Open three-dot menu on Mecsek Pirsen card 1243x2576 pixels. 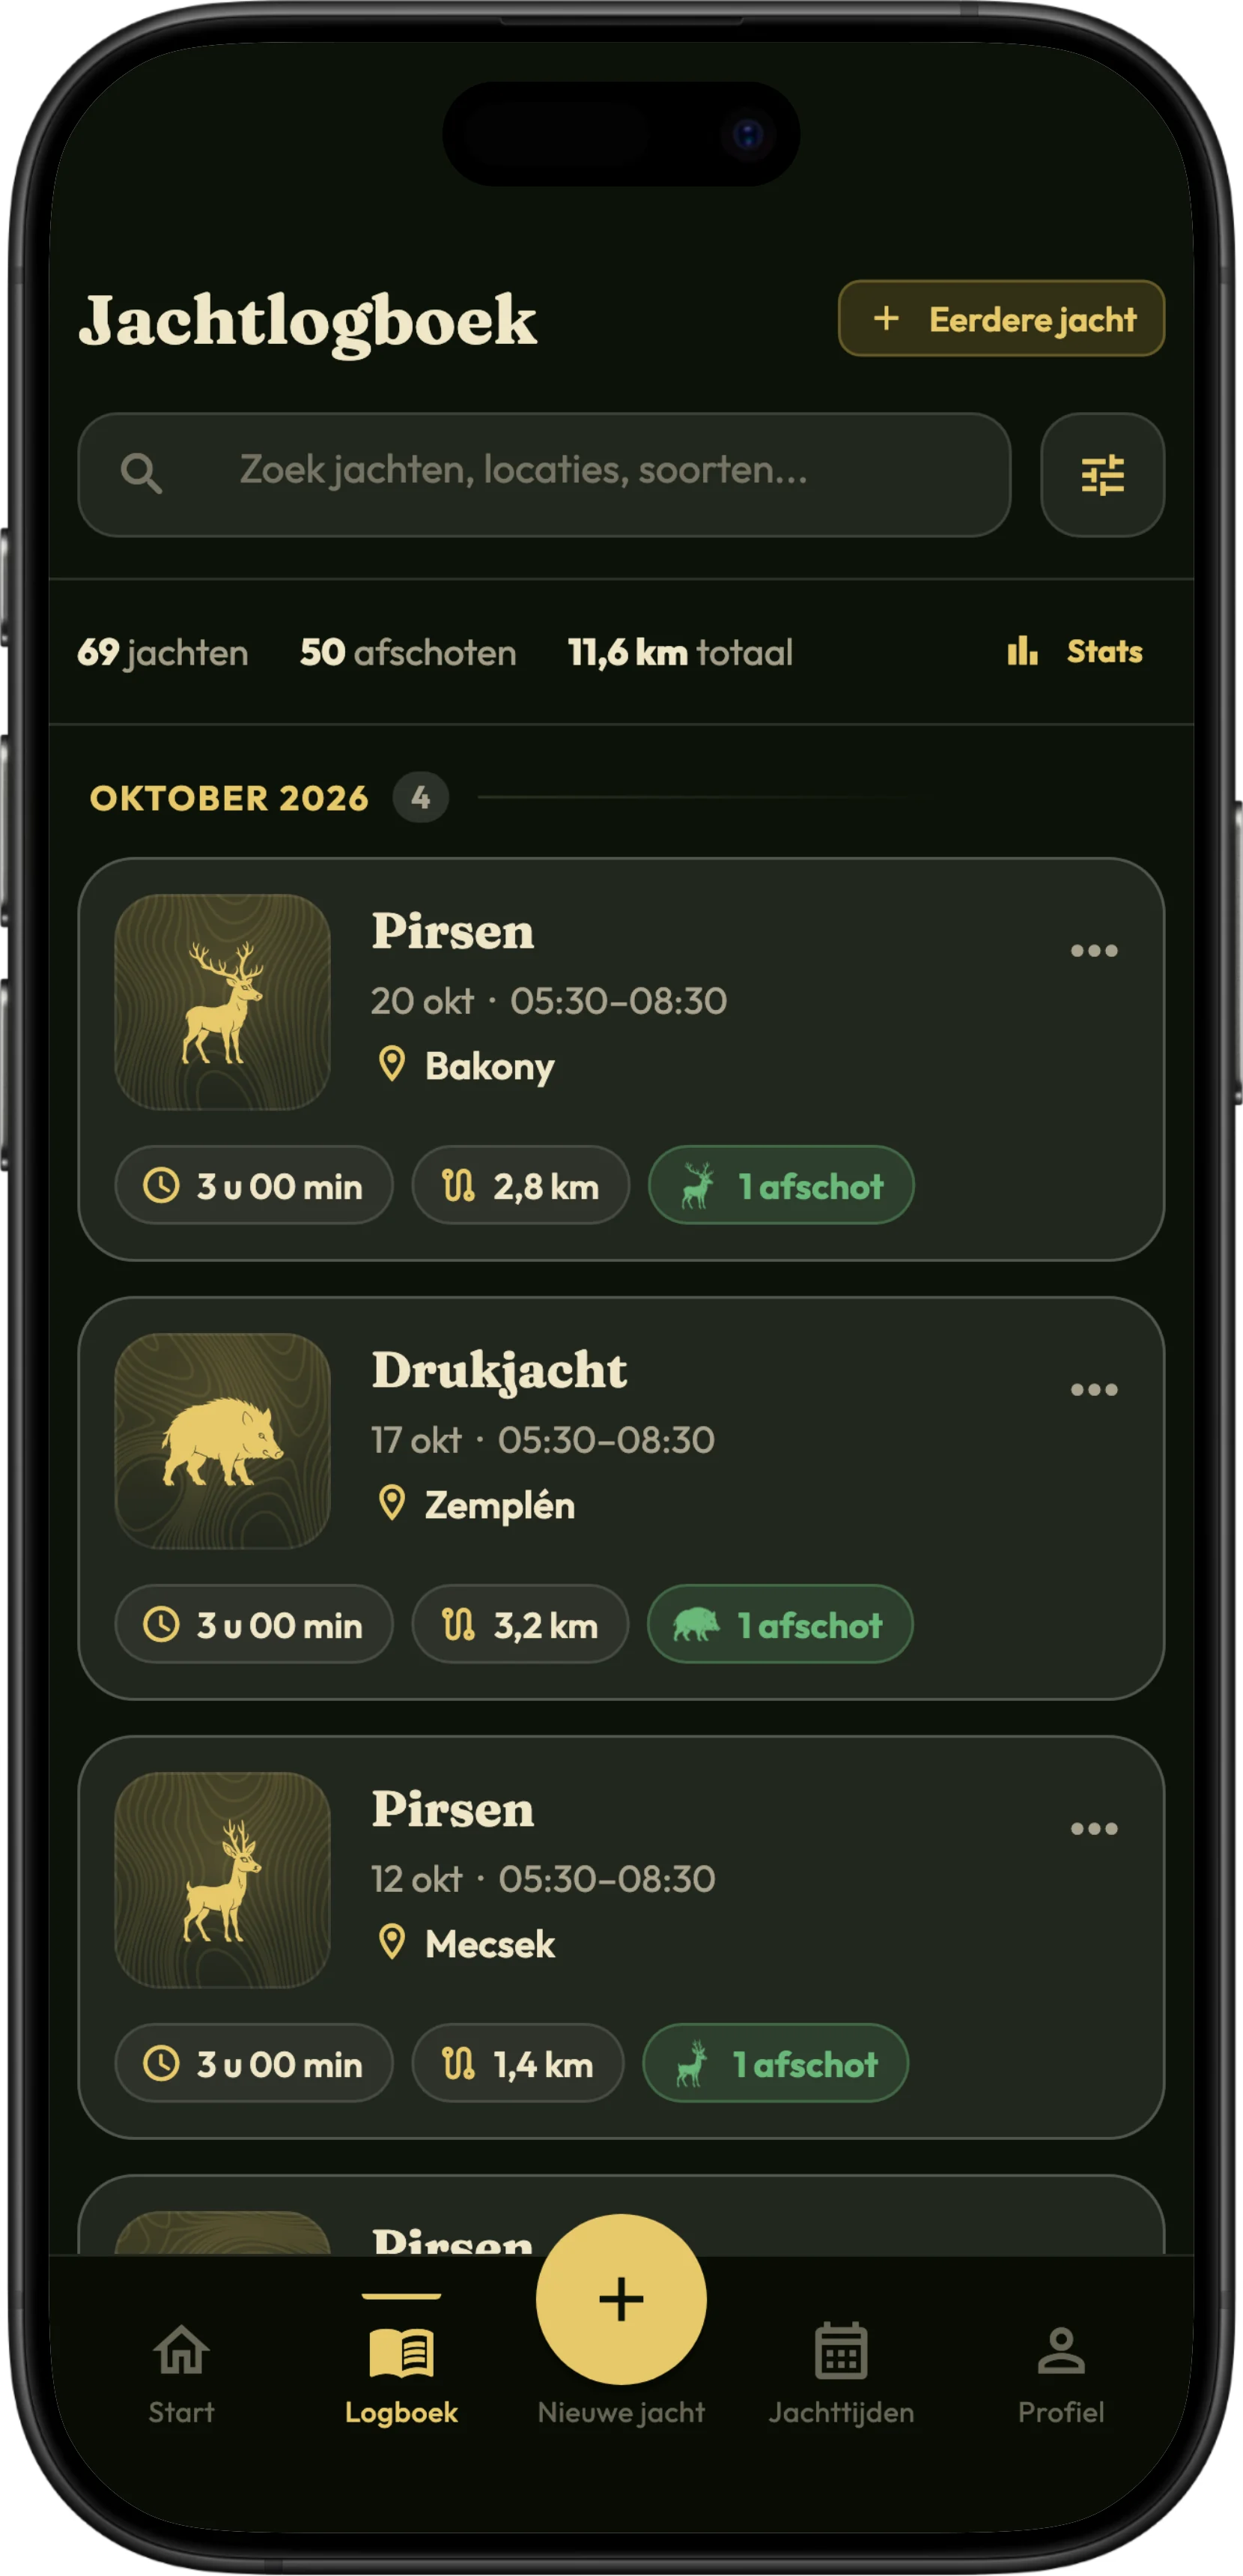tap(1093, 1828)
